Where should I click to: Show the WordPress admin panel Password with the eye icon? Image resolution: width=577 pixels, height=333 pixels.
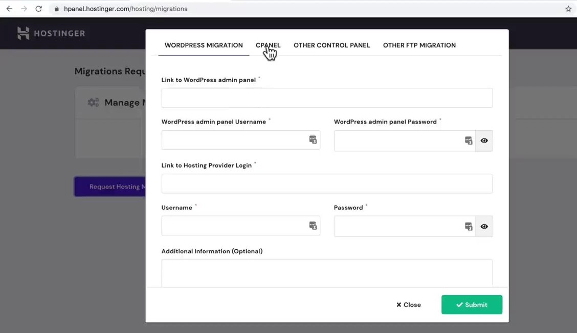(484, 140)
